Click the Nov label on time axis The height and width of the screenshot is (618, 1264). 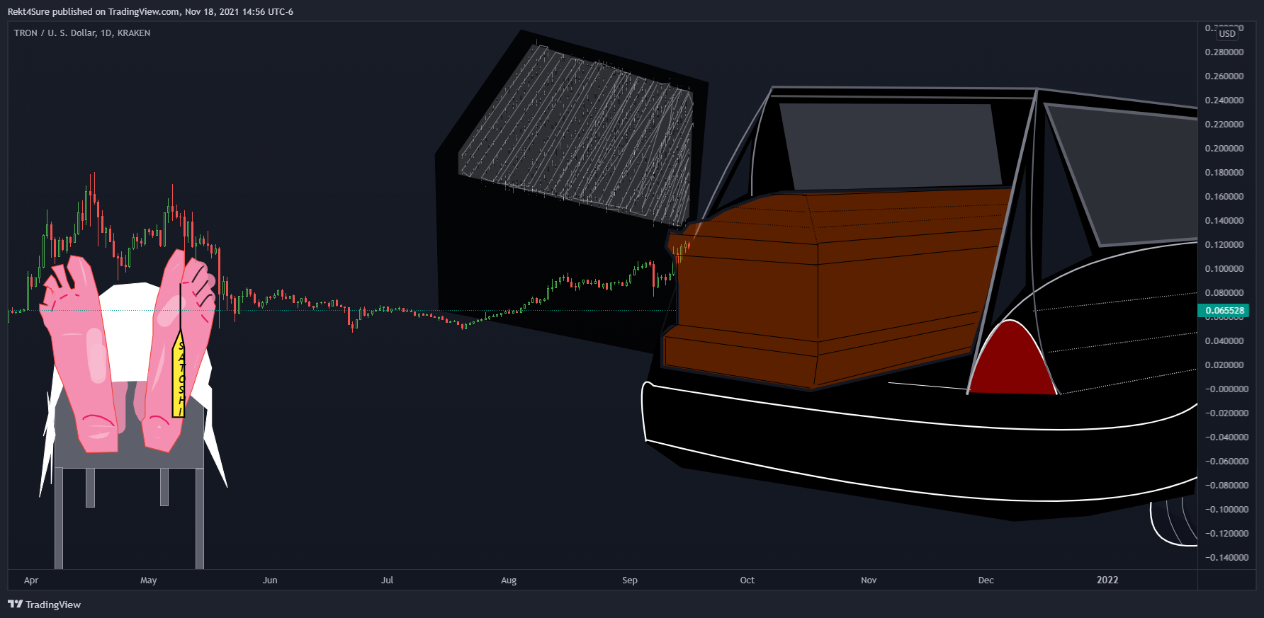coord(869,580)
